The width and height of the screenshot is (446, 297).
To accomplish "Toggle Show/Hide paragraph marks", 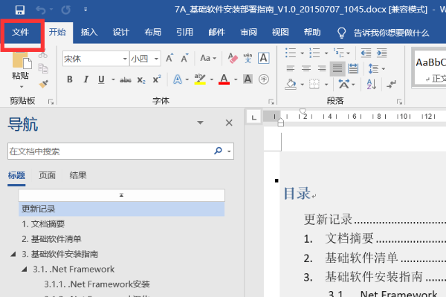I will (392, 84).
